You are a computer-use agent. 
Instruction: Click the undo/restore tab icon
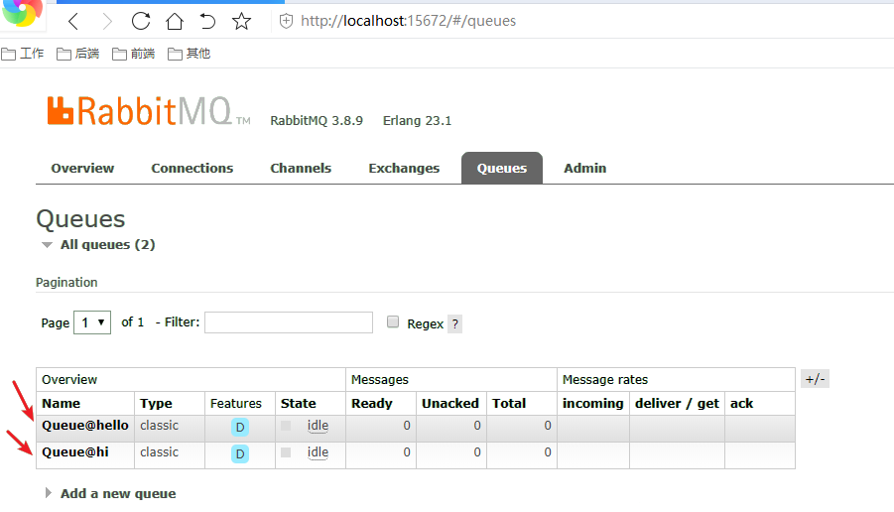pos(207,21)
